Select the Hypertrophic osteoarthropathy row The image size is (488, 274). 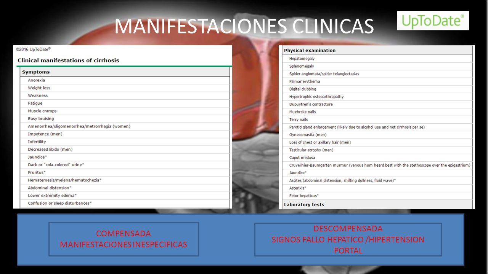[377, 97]
